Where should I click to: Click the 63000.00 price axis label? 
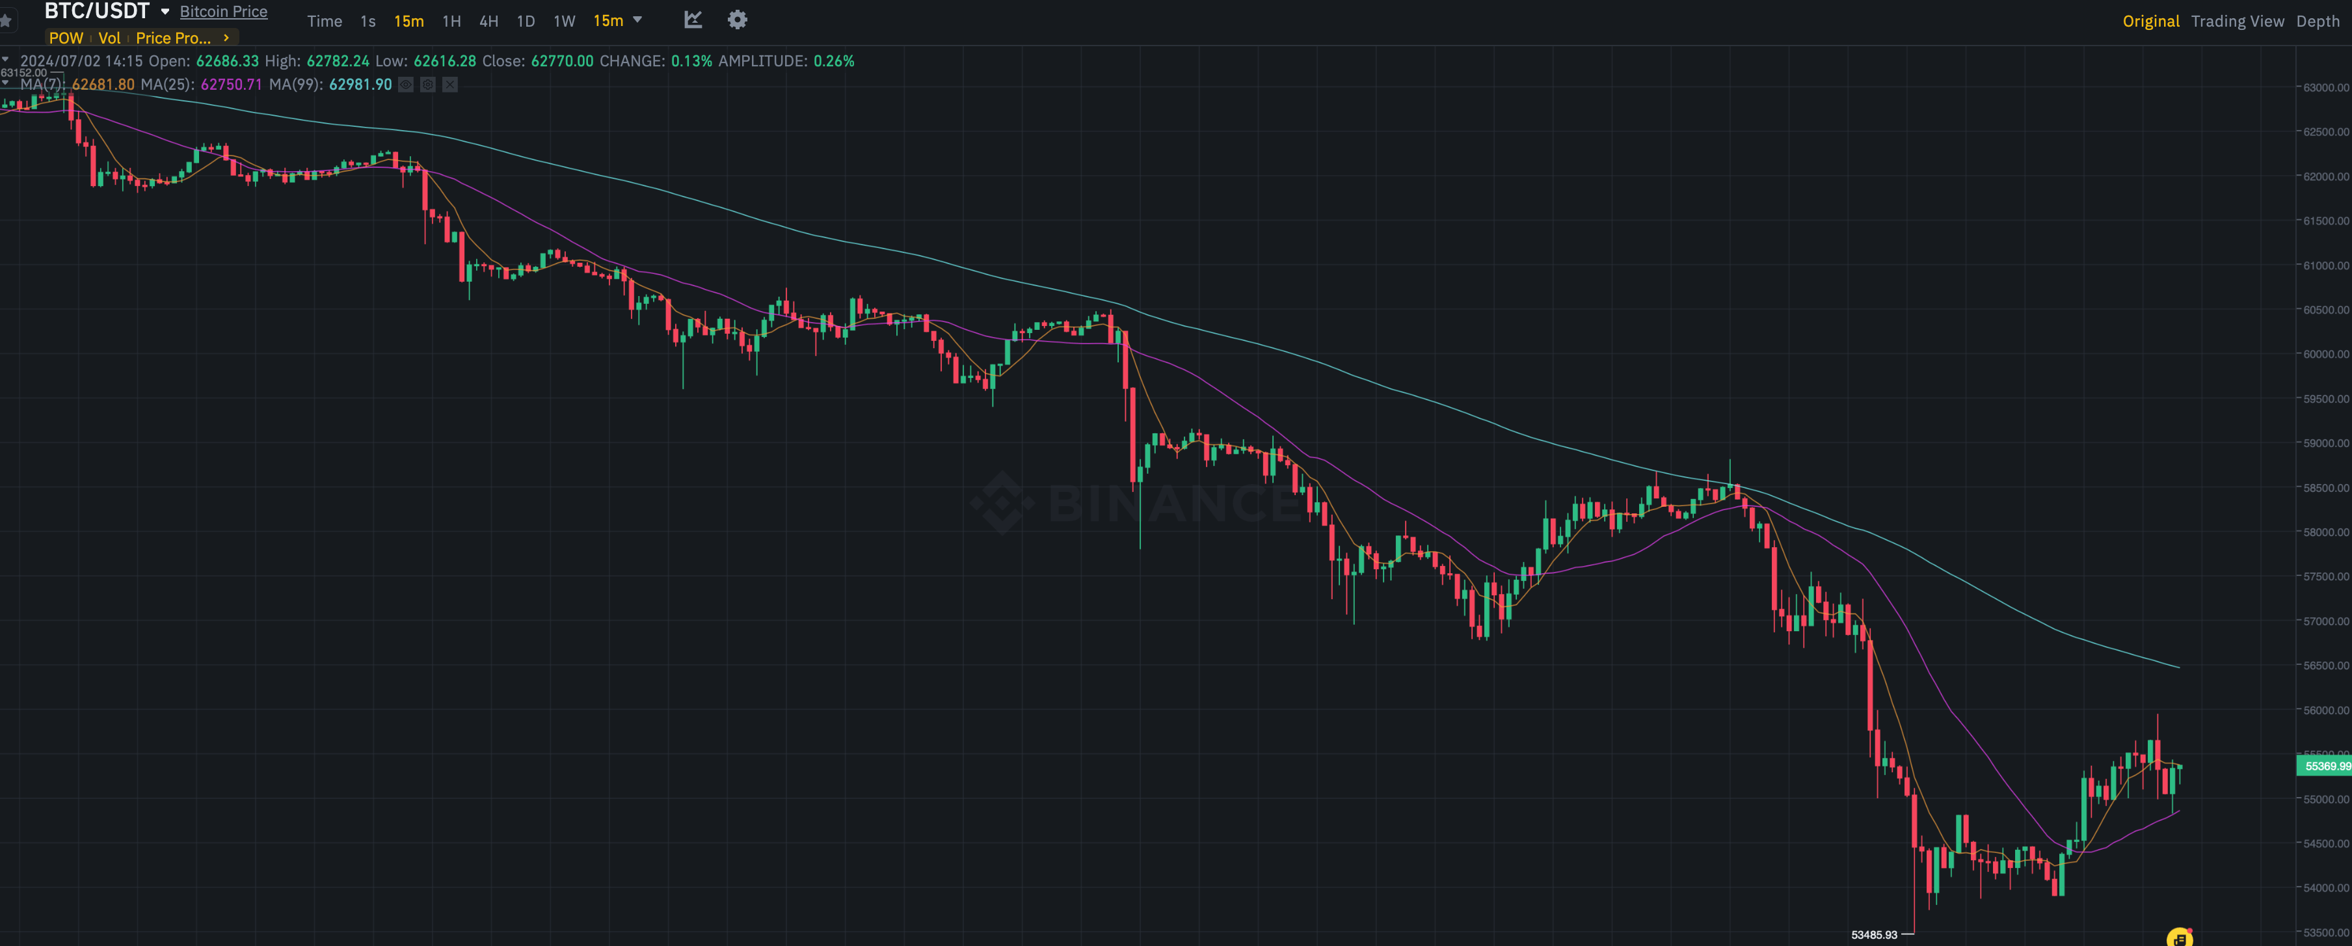click(2325, 88)
